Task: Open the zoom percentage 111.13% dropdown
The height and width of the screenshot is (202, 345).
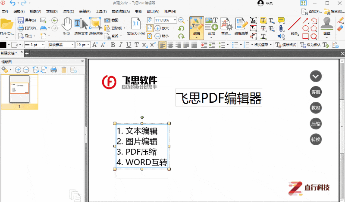Action: tap(175, 20)
